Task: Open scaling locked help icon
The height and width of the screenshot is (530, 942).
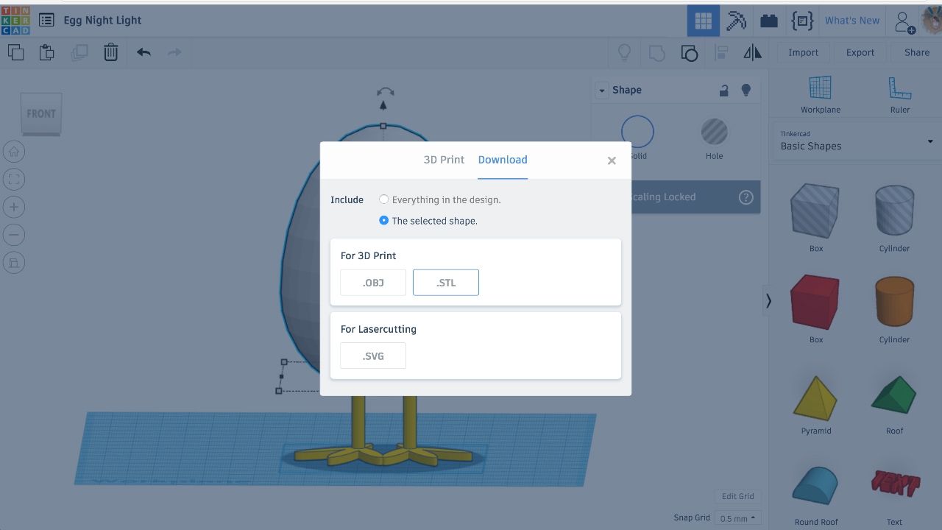Action: click(x=746, y=197)
